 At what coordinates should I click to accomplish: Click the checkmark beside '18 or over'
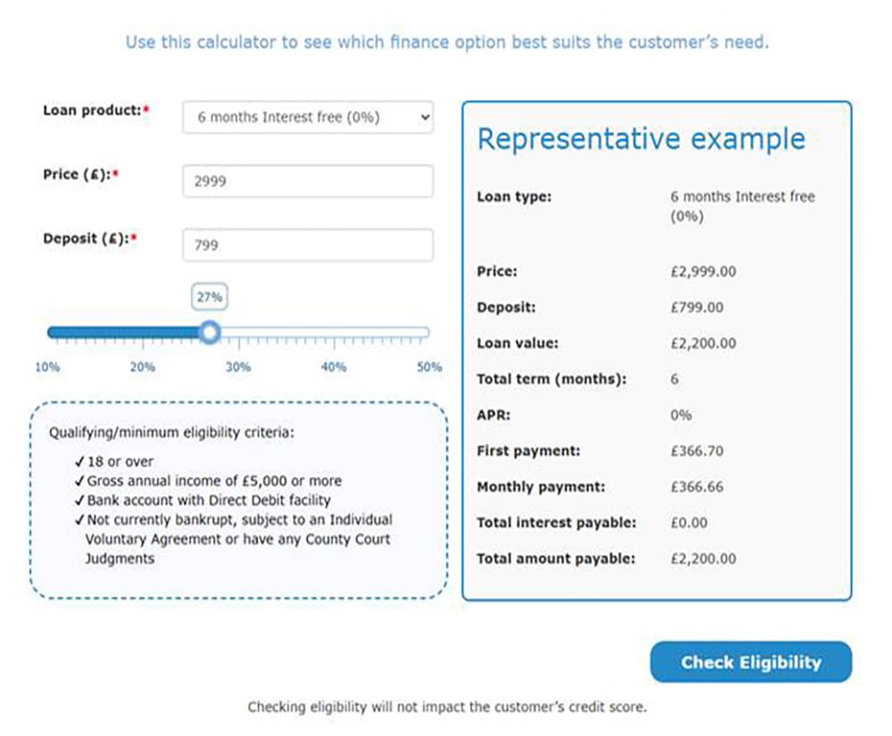(x=80, y=462)
